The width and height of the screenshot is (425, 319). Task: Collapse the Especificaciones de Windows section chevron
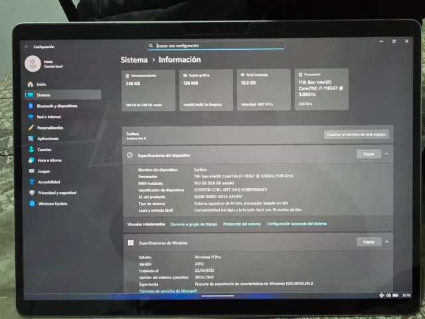pyautogui.click(x=386, y=242)
